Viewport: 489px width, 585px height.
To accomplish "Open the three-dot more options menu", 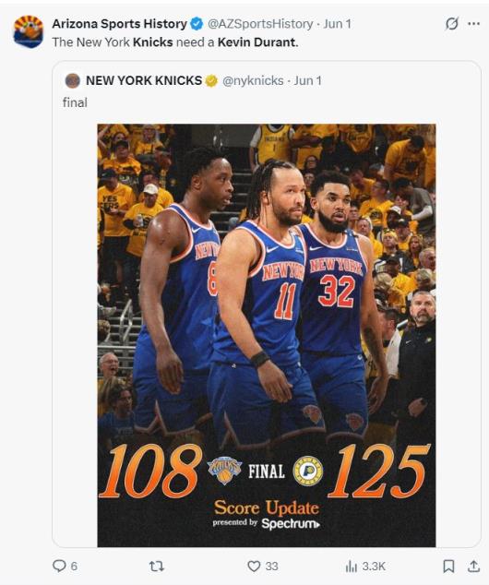I will [473, 24].
